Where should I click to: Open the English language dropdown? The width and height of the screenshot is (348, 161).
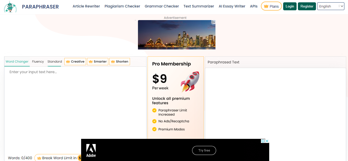(x=330, y=6)
